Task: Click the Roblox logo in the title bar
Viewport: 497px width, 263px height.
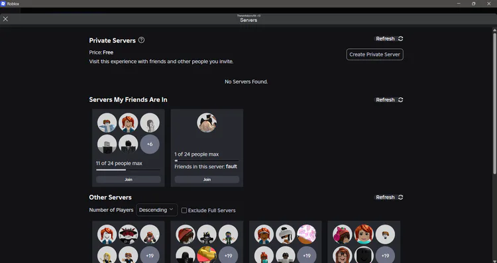Action: point(3,4)
